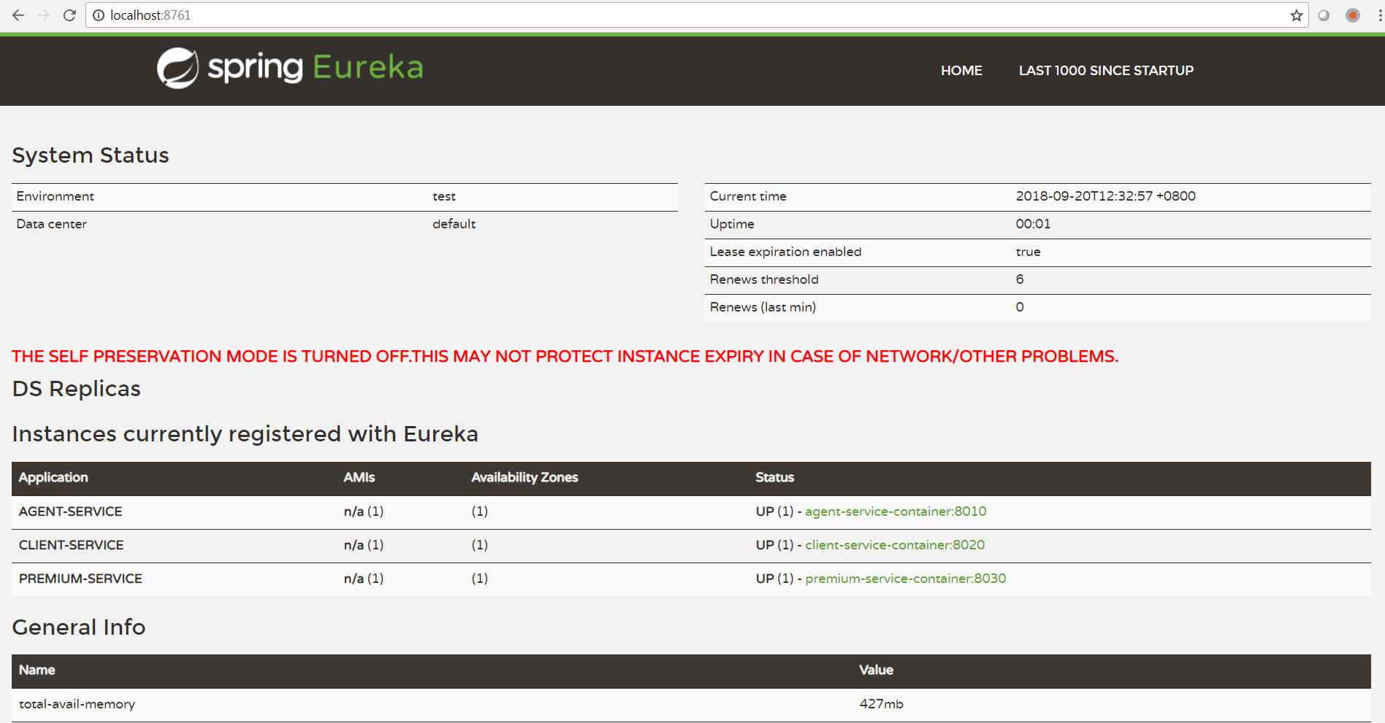Open the HOME navigation item
Image resolution: width=1385 pixels, height=723 pixels.
(x=961, y=71)
